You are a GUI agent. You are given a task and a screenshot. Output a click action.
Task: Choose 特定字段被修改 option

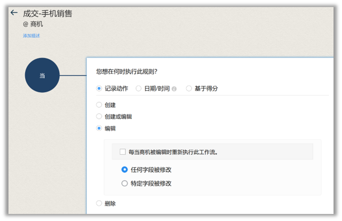point(124,183)
